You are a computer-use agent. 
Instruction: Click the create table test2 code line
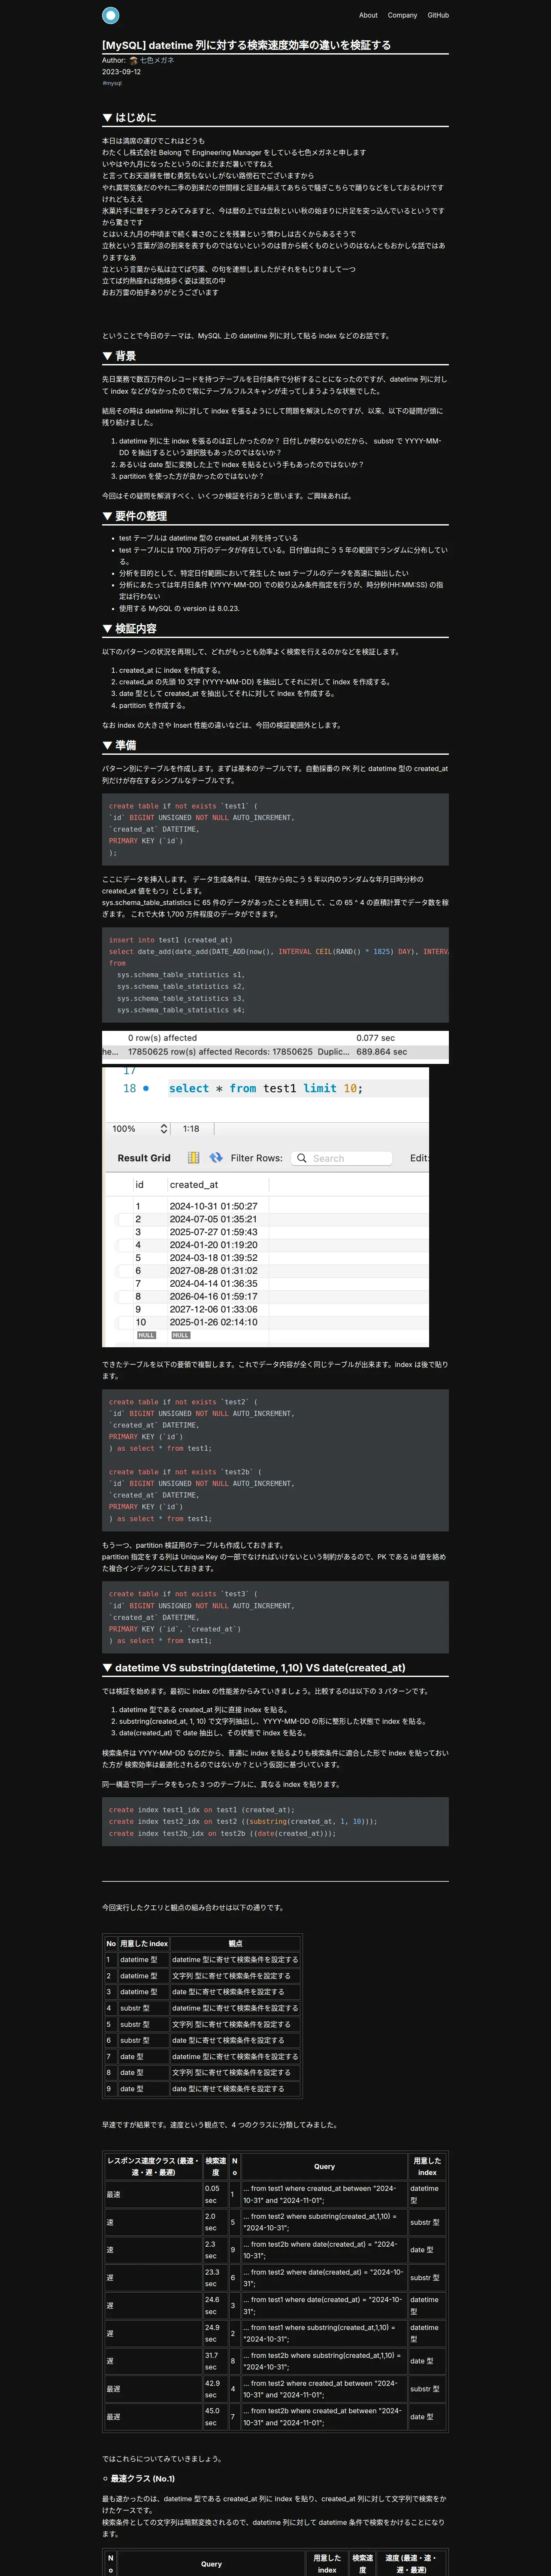(x=183, y=1402)
